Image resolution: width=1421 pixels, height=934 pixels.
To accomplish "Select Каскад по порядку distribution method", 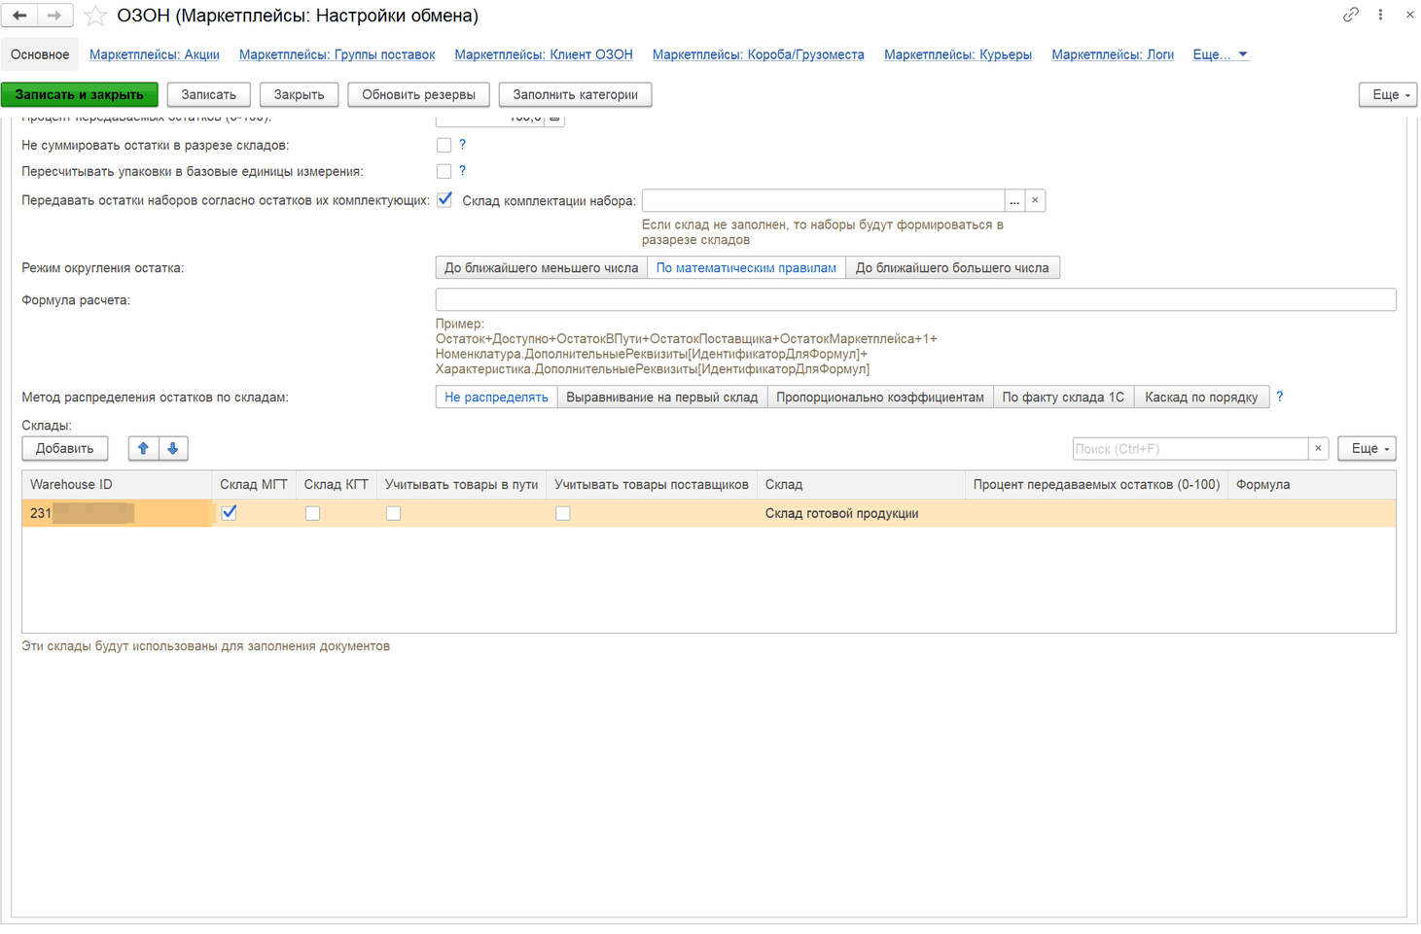I will 1201,397.
